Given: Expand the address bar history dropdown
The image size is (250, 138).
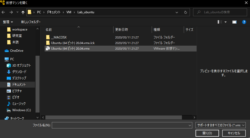Looking at the screenshot, I should [177, 12].
